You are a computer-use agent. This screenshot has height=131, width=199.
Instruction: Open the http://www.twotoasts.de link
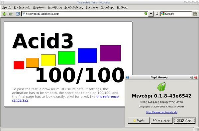161,112
